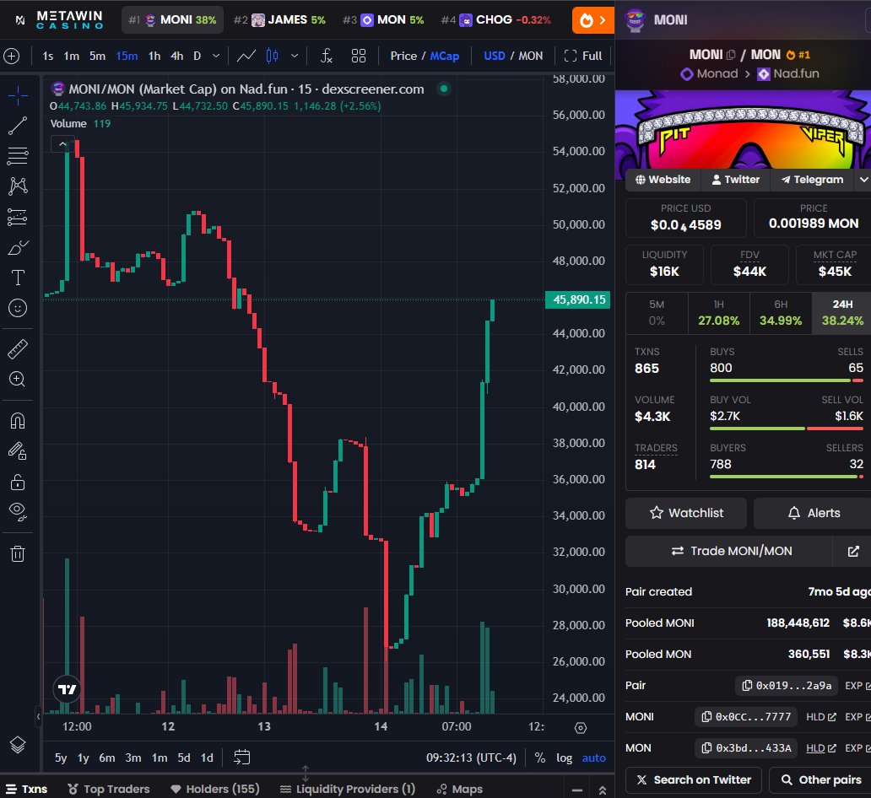This screenshot has height=798, width=871.
Task: Select the 6H stats period
Action: [781, 313]
